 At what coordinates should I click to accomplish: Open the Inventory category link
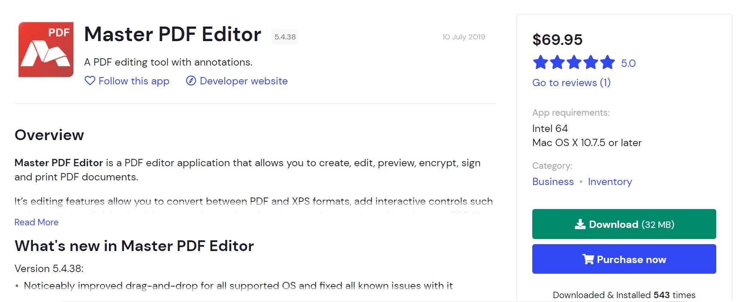click(x=609, y=182)
